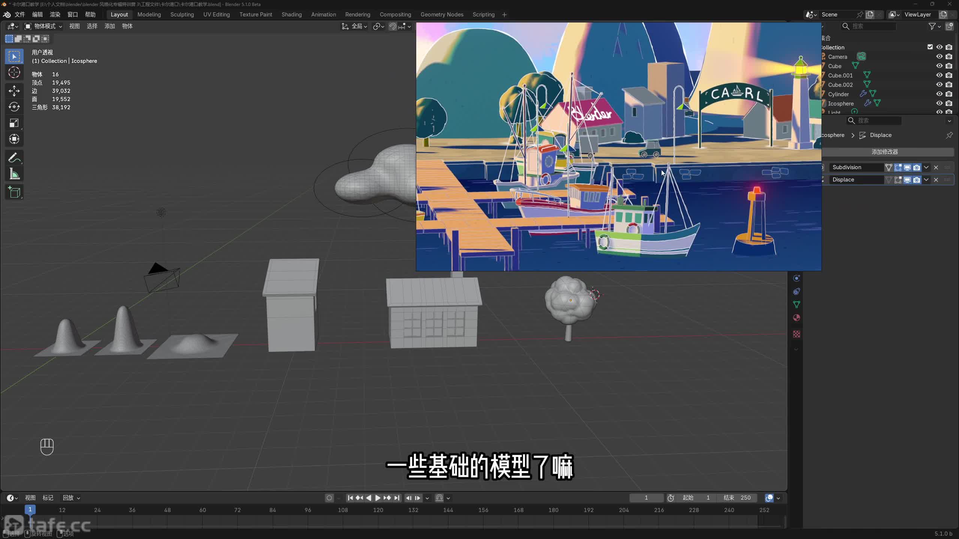The image size is (959, 539).
Task: Uncheck the Collection exclude checkbox
Action: pyautogui.click(x=930, y=47)
